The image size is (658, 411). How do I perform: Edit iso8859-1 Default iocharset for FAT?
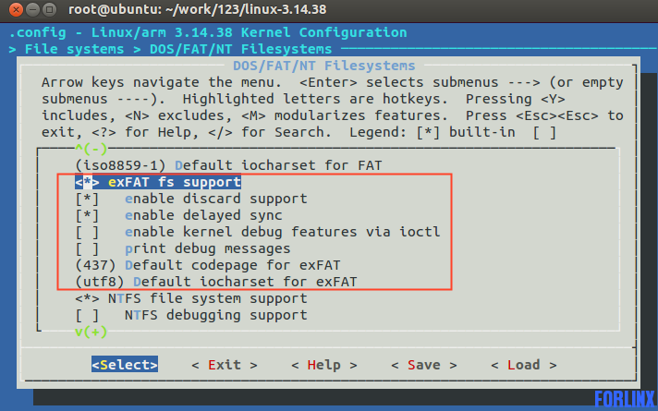click(x=228, y=165)
